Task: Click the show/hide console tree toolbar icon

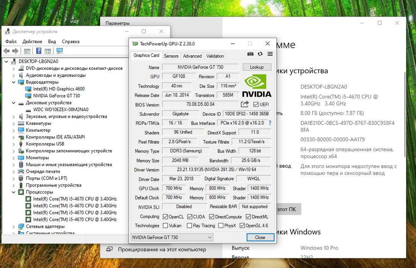Action: click(x=27, y=51)
